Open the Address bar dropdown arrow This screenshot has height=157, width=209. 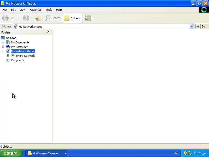(x=191, y=26)
